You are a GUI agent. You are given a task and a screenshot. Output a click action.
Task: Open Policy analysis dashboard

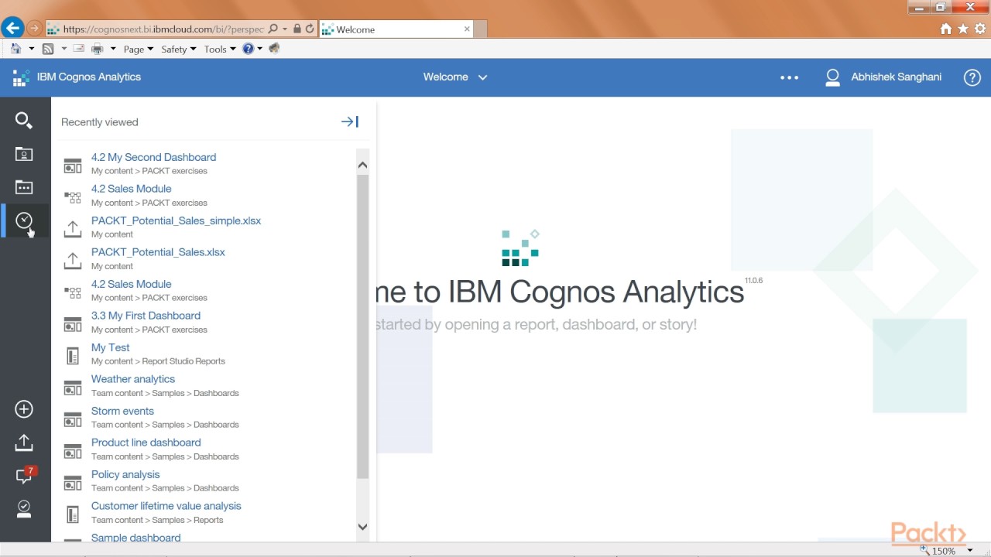click(x=125, y=474)
